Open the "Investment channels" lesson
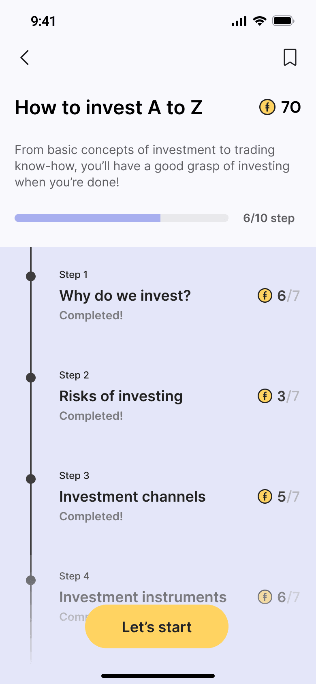This screenshot has width=316, height=684. (x=132, y=496)
